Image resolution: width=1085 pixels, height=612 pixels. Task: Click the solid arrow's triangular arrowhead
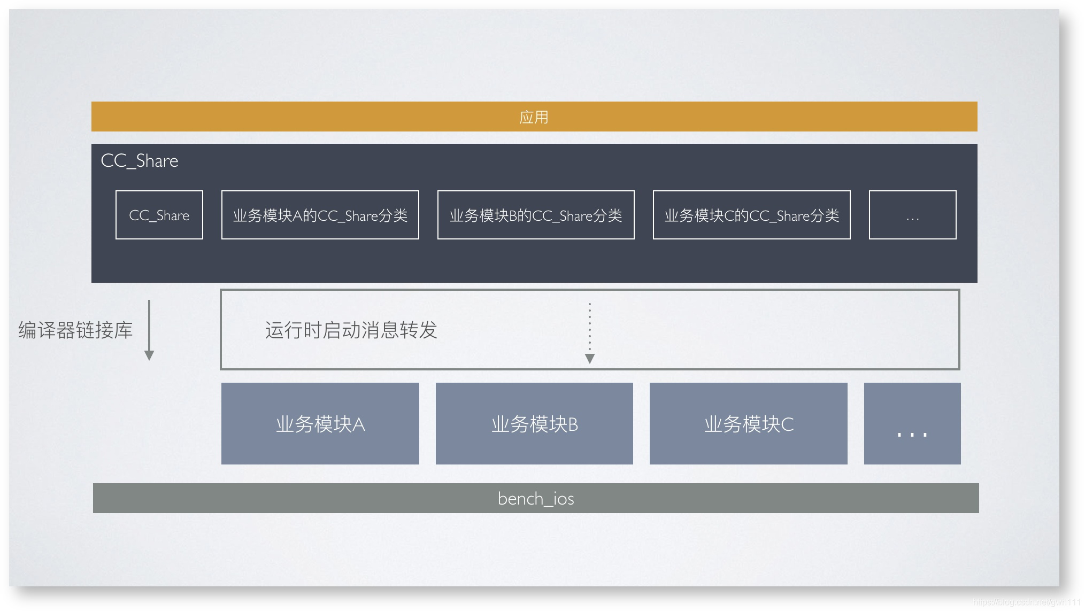click(x=149, y=355)
